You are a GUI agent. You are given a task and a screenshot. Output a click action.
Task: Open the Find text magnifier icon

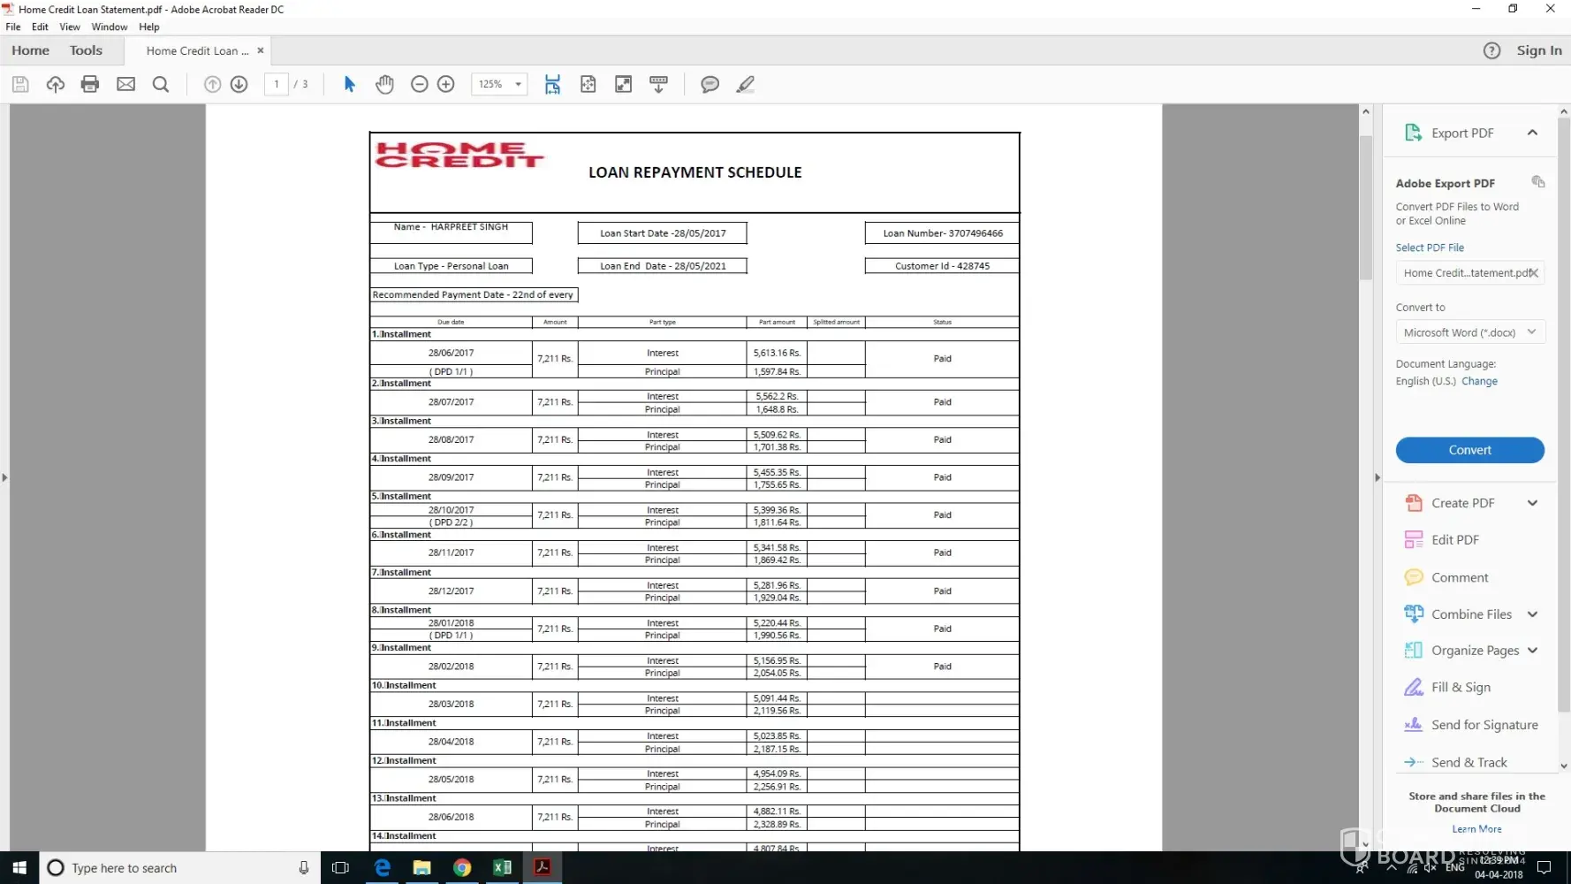161,84
